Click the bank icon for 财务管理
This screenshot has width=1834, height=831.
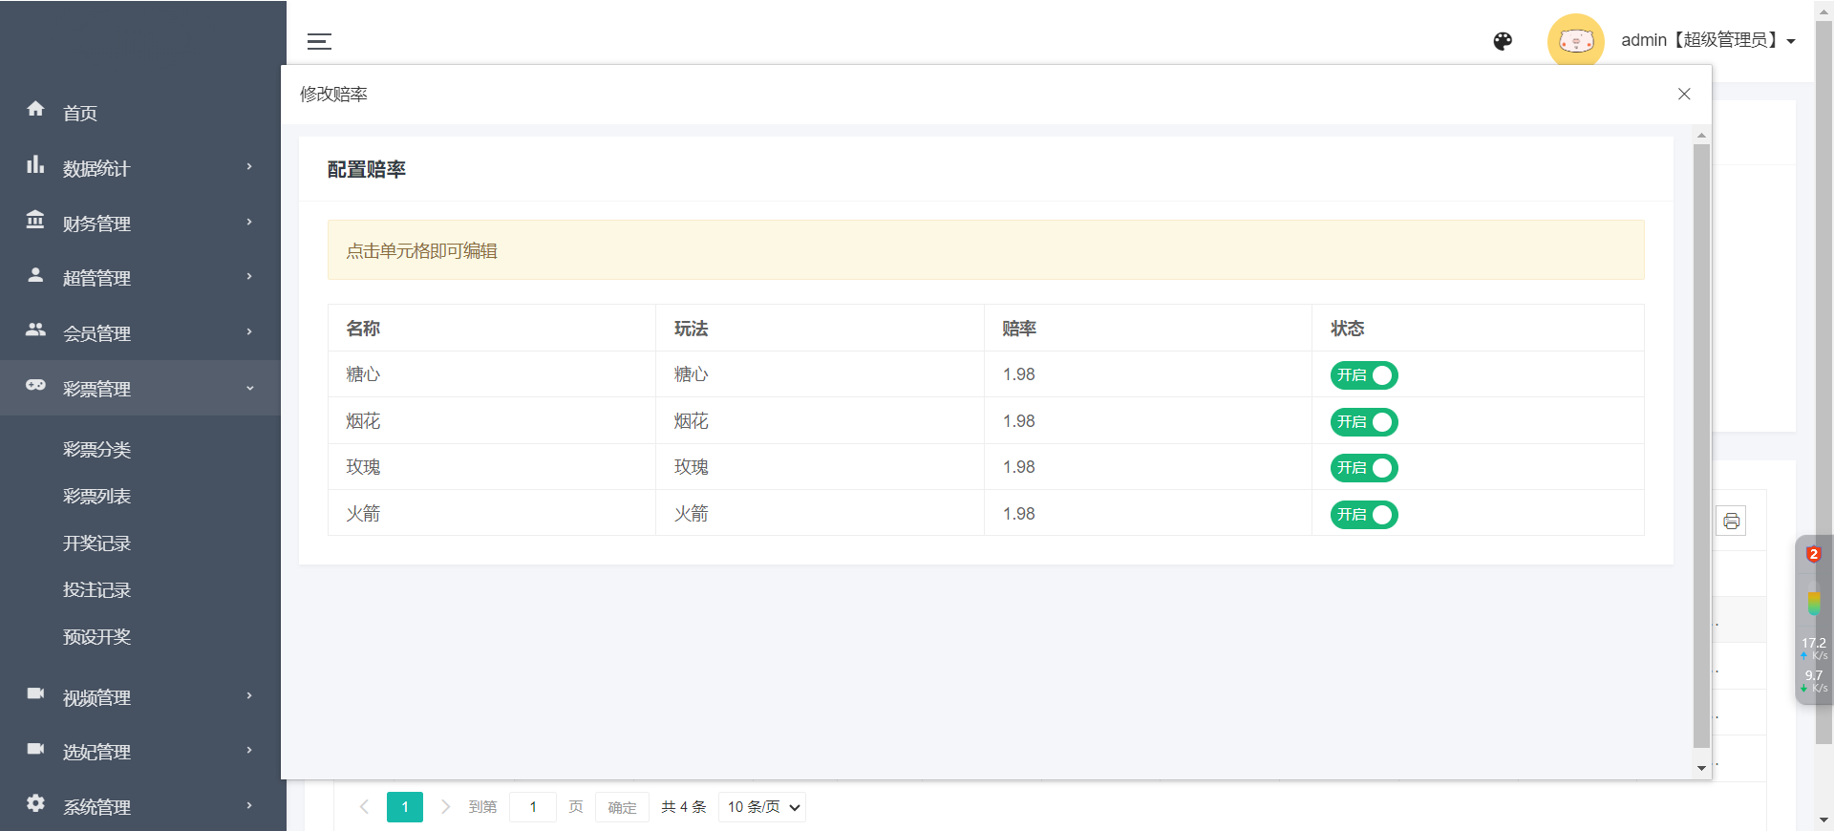click(x=35, y=220)
